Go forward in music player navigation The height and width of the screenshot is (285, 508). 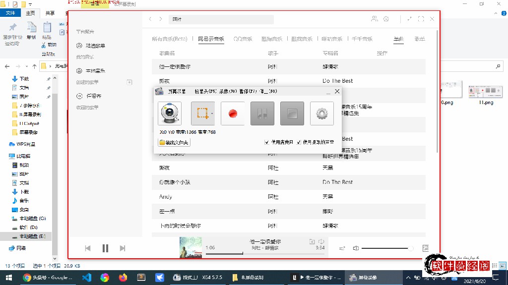coord(160,19)
